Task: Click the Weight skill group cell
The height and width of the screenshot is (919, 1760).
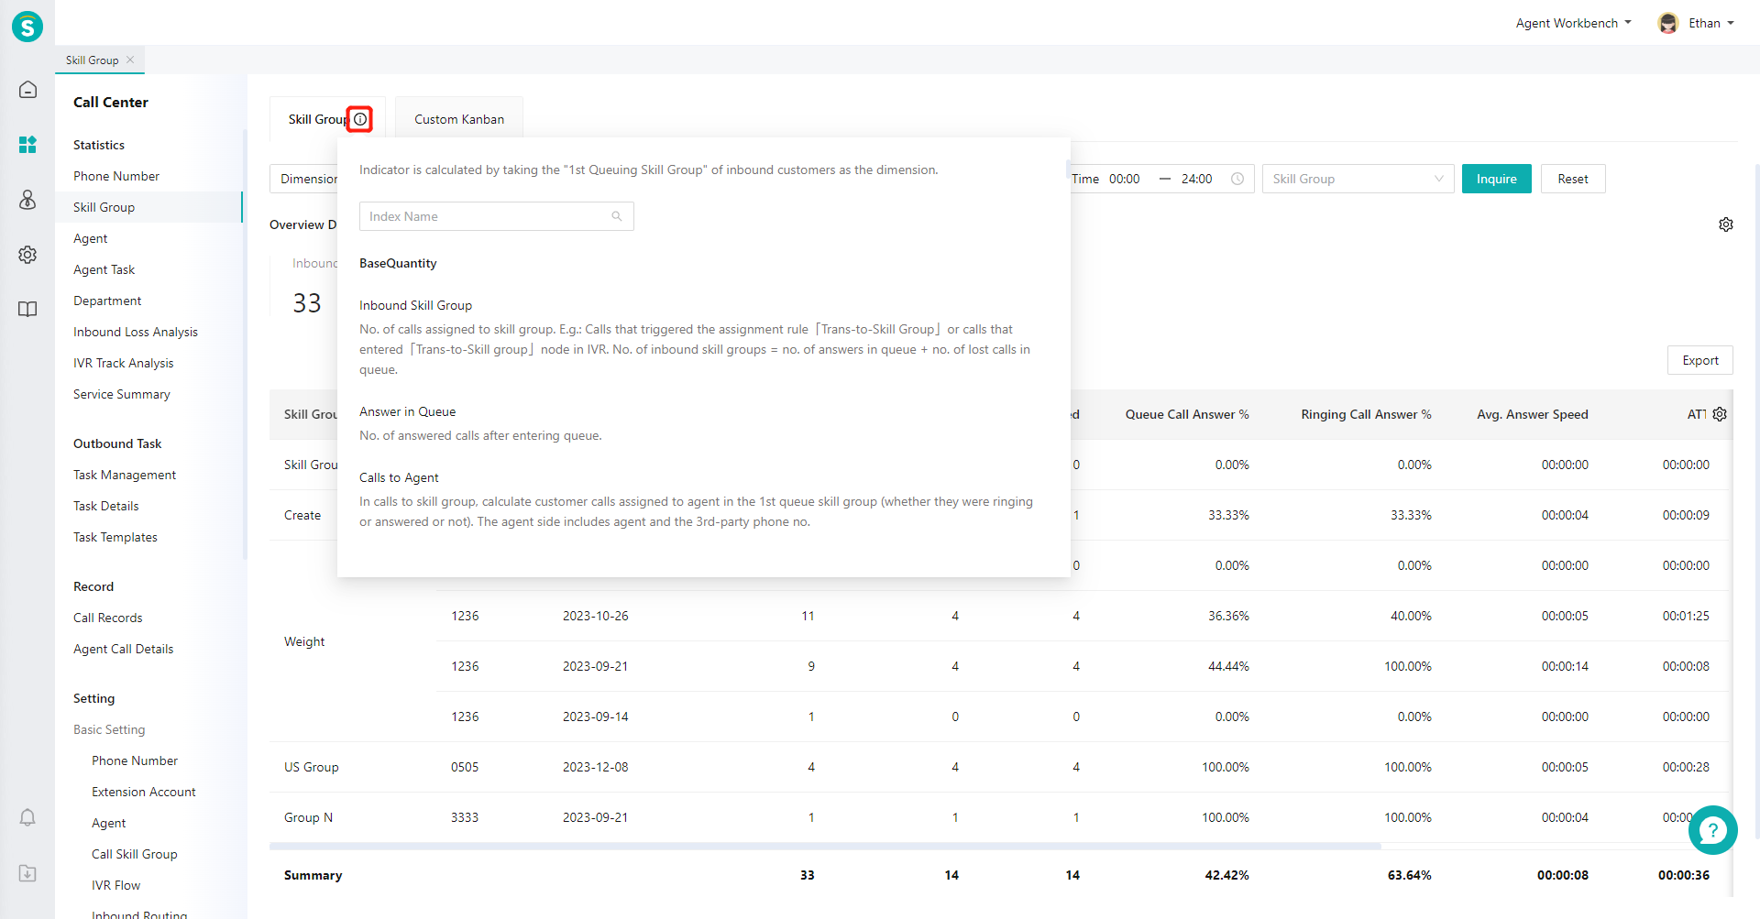Action: click(304, 641)
